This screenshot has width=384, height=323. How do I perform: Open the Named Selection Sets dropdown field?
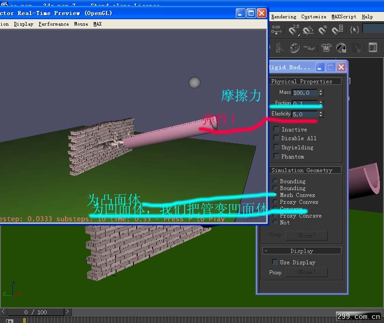(x=373, y=29)
